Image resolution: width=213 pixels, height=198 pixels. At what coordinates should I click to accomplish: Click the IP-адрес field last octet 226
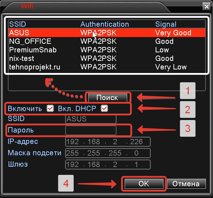tap(136, 142)
